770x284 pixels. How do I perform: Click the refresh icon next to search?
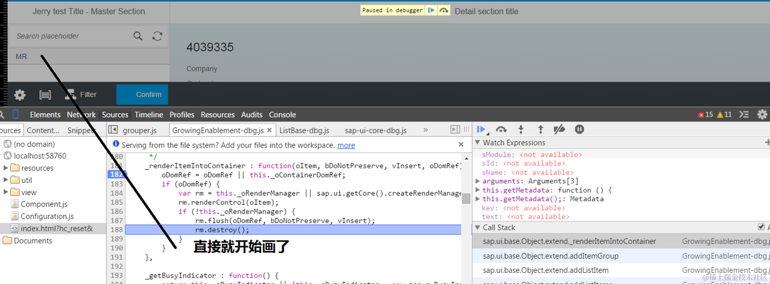[x=157, y=36]
